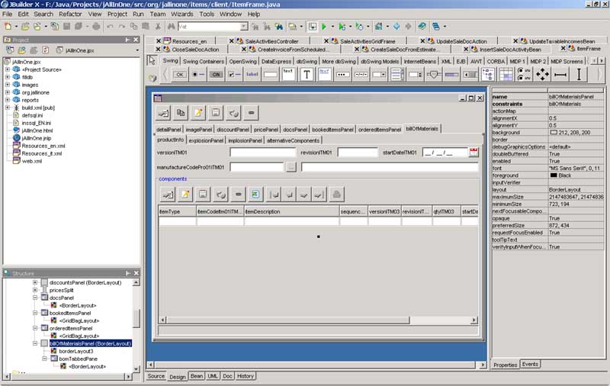The width and height of the screenshot is (610, 386).
Task: Click the copy icon in top form toolbar
Action: coord(181,113)
